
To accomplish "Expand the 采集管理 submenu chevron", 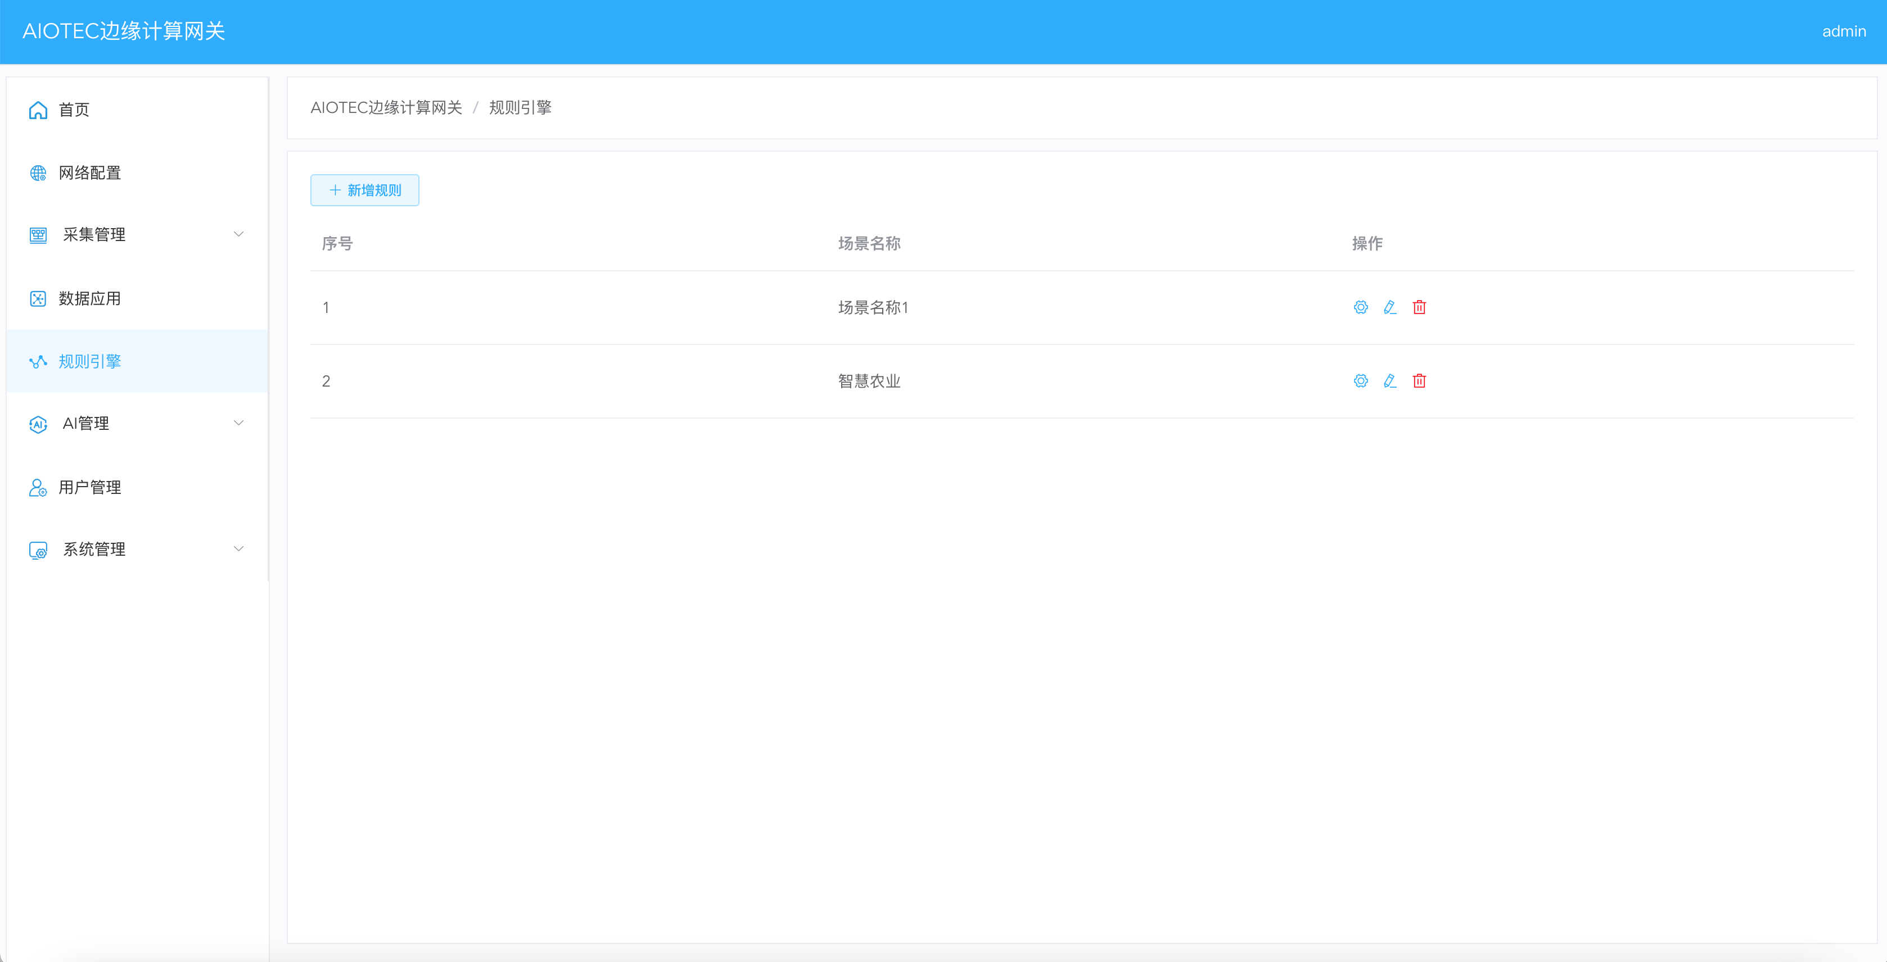I will click(238, 234).
